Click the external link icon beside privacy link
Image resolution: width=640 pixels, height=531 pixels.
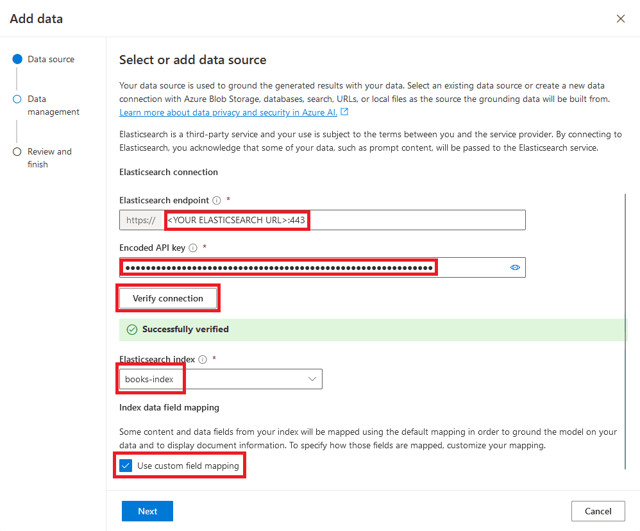[344, 112]
